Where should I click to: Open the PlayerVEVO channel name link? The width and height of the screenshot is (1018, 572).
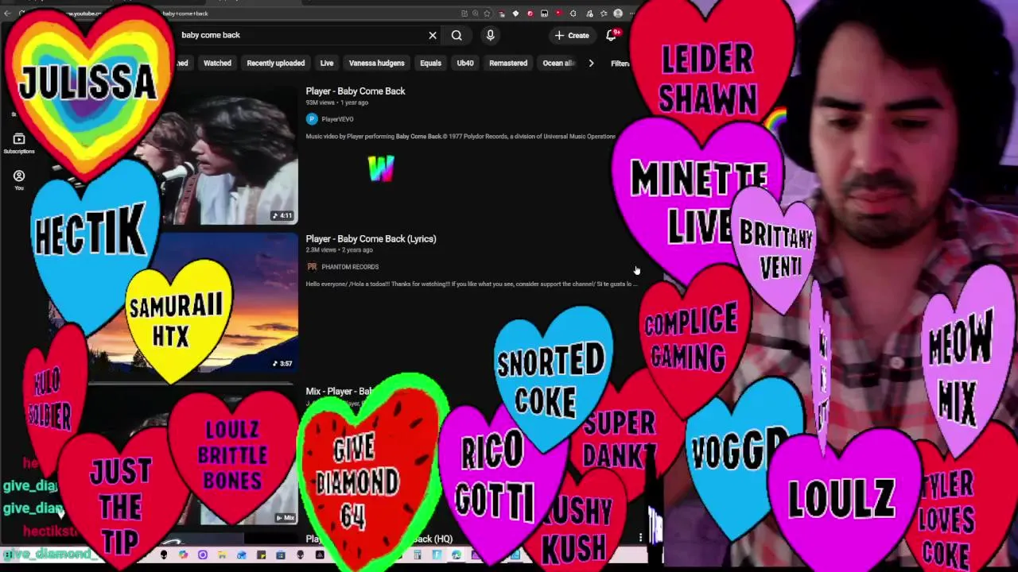(337, 119)
